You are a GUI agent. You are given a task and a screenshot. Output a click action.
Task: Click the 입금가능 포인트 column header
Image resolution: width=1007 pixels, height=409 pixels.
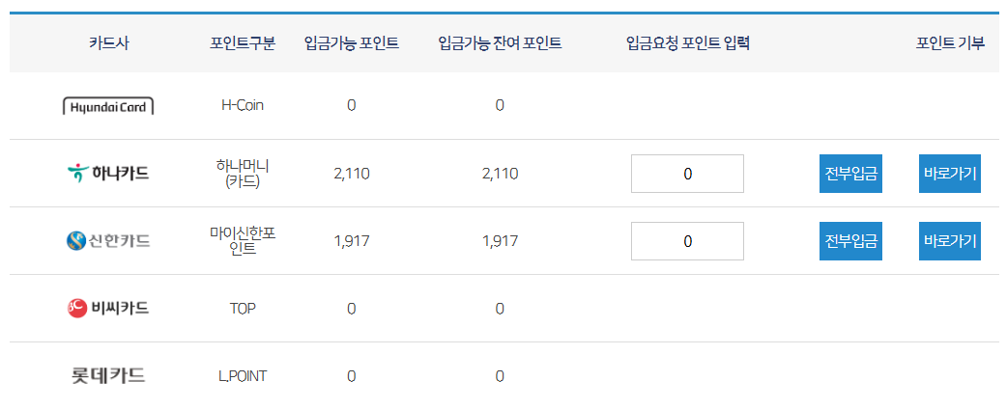pyautogui.click(x=352, y=43)
